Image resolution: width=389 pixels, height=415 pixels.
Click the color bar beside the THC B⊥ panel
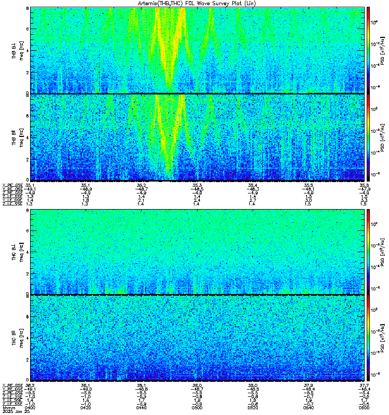click(x=368, y=252)
